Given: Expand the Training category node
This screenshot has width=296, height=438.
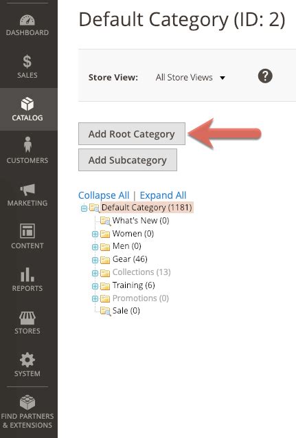Looking at the screenshot, I should click(95, 286).
